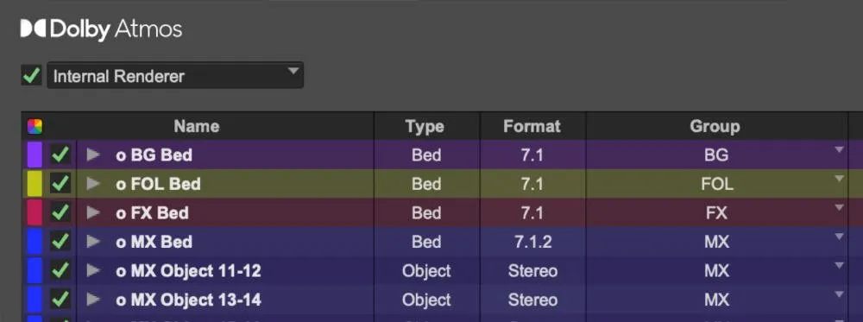
Task: Click the Dolby Atmos logo
Action: click(x=101, y=29)
